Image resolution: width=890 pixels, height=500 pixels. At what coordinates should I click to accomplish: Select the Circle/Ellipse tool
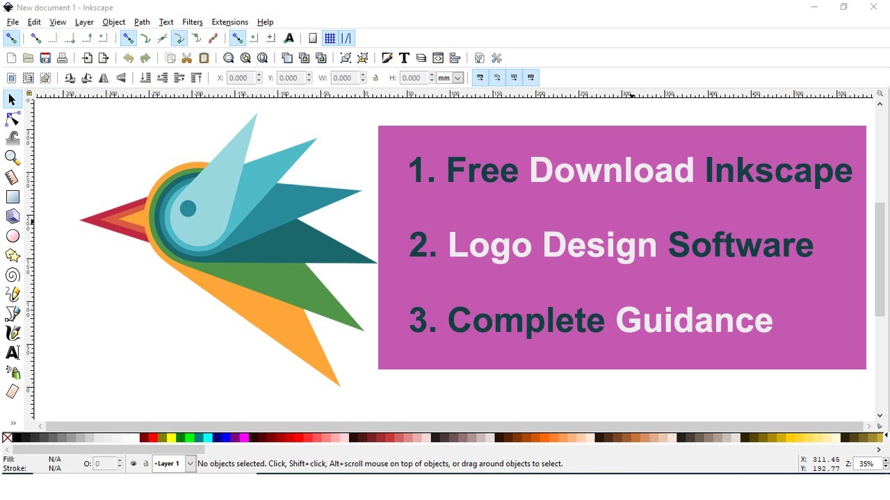pyautogui.click(x=13, y=236)
